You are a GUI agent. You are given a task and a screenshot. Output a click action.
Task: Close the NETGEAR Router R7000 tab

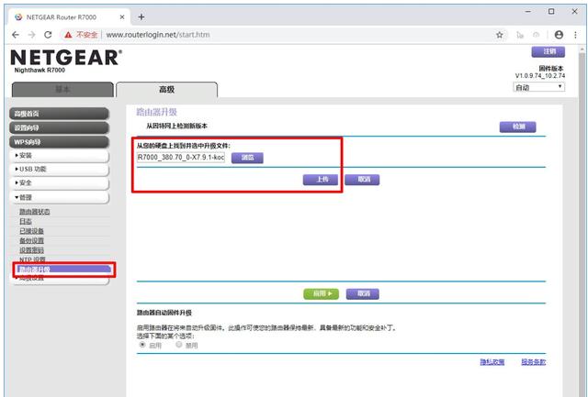pos(122,17)
